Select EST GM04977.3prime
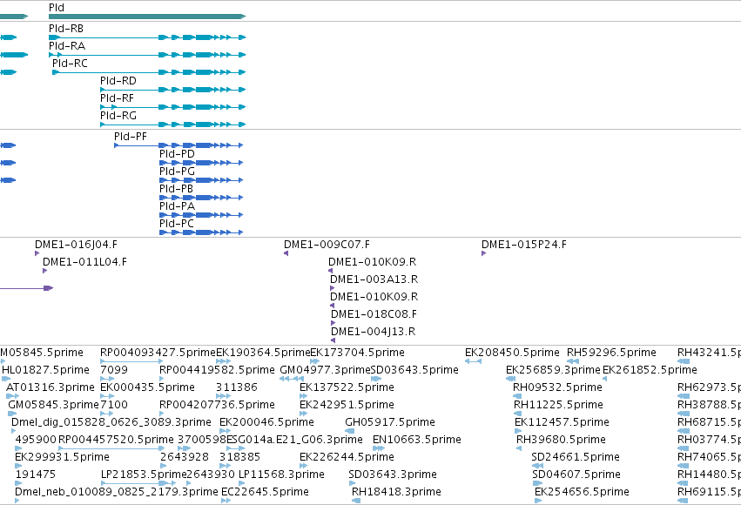Image resolution: width=741 pixels, height=505 pixels. 325,371
